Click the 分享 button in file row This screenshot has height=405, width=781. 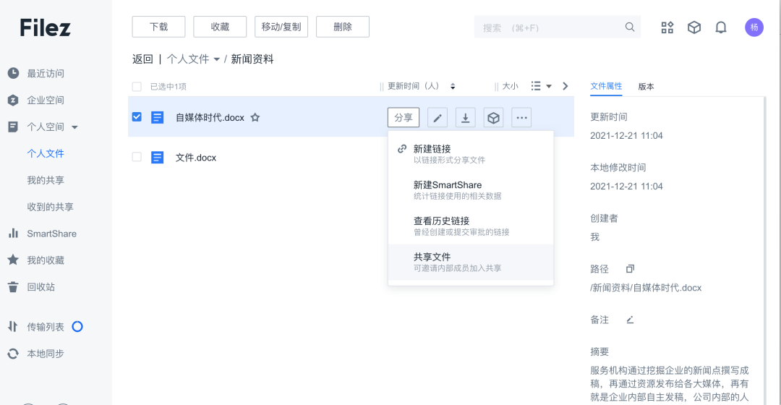pyautogui.click(x=404, y=118)
